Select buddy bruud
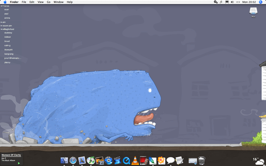 (x=7, y=41)
